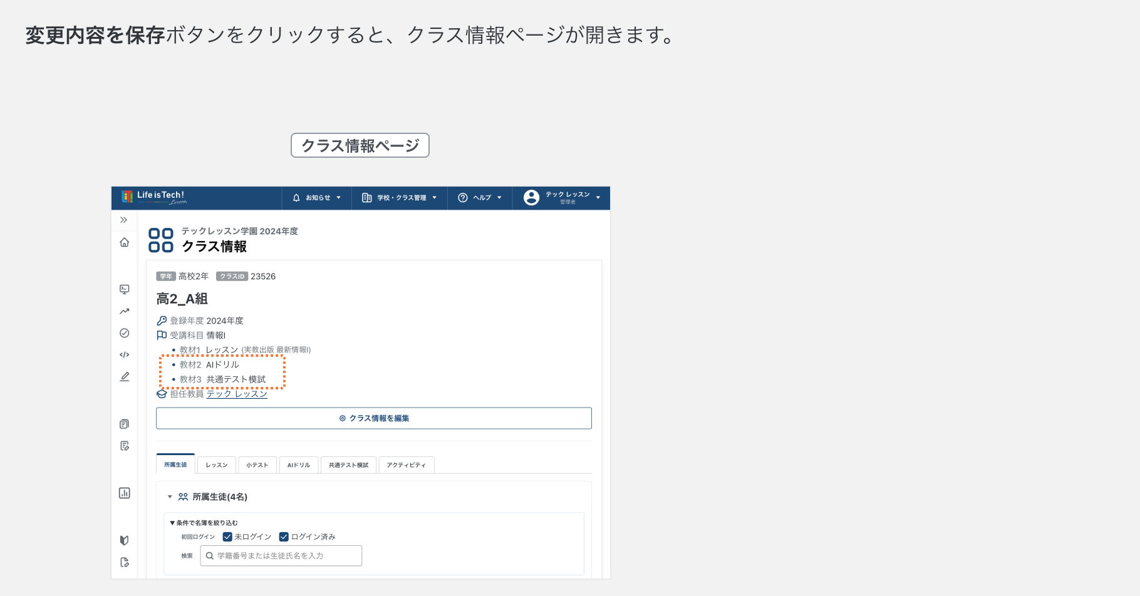The height and width of the screenshot is (596, 1140).
Task: Uncheck the 未ログイン checkbox
Action: [x=227, y=537]
